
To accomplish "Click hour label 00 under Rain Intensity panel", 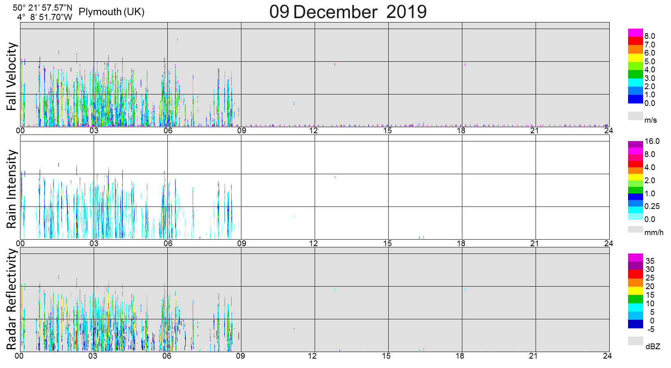I will 20,243.
